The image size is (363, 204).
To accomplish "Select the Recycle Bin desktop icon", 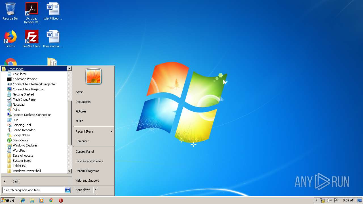I will [x=10, y=12].
